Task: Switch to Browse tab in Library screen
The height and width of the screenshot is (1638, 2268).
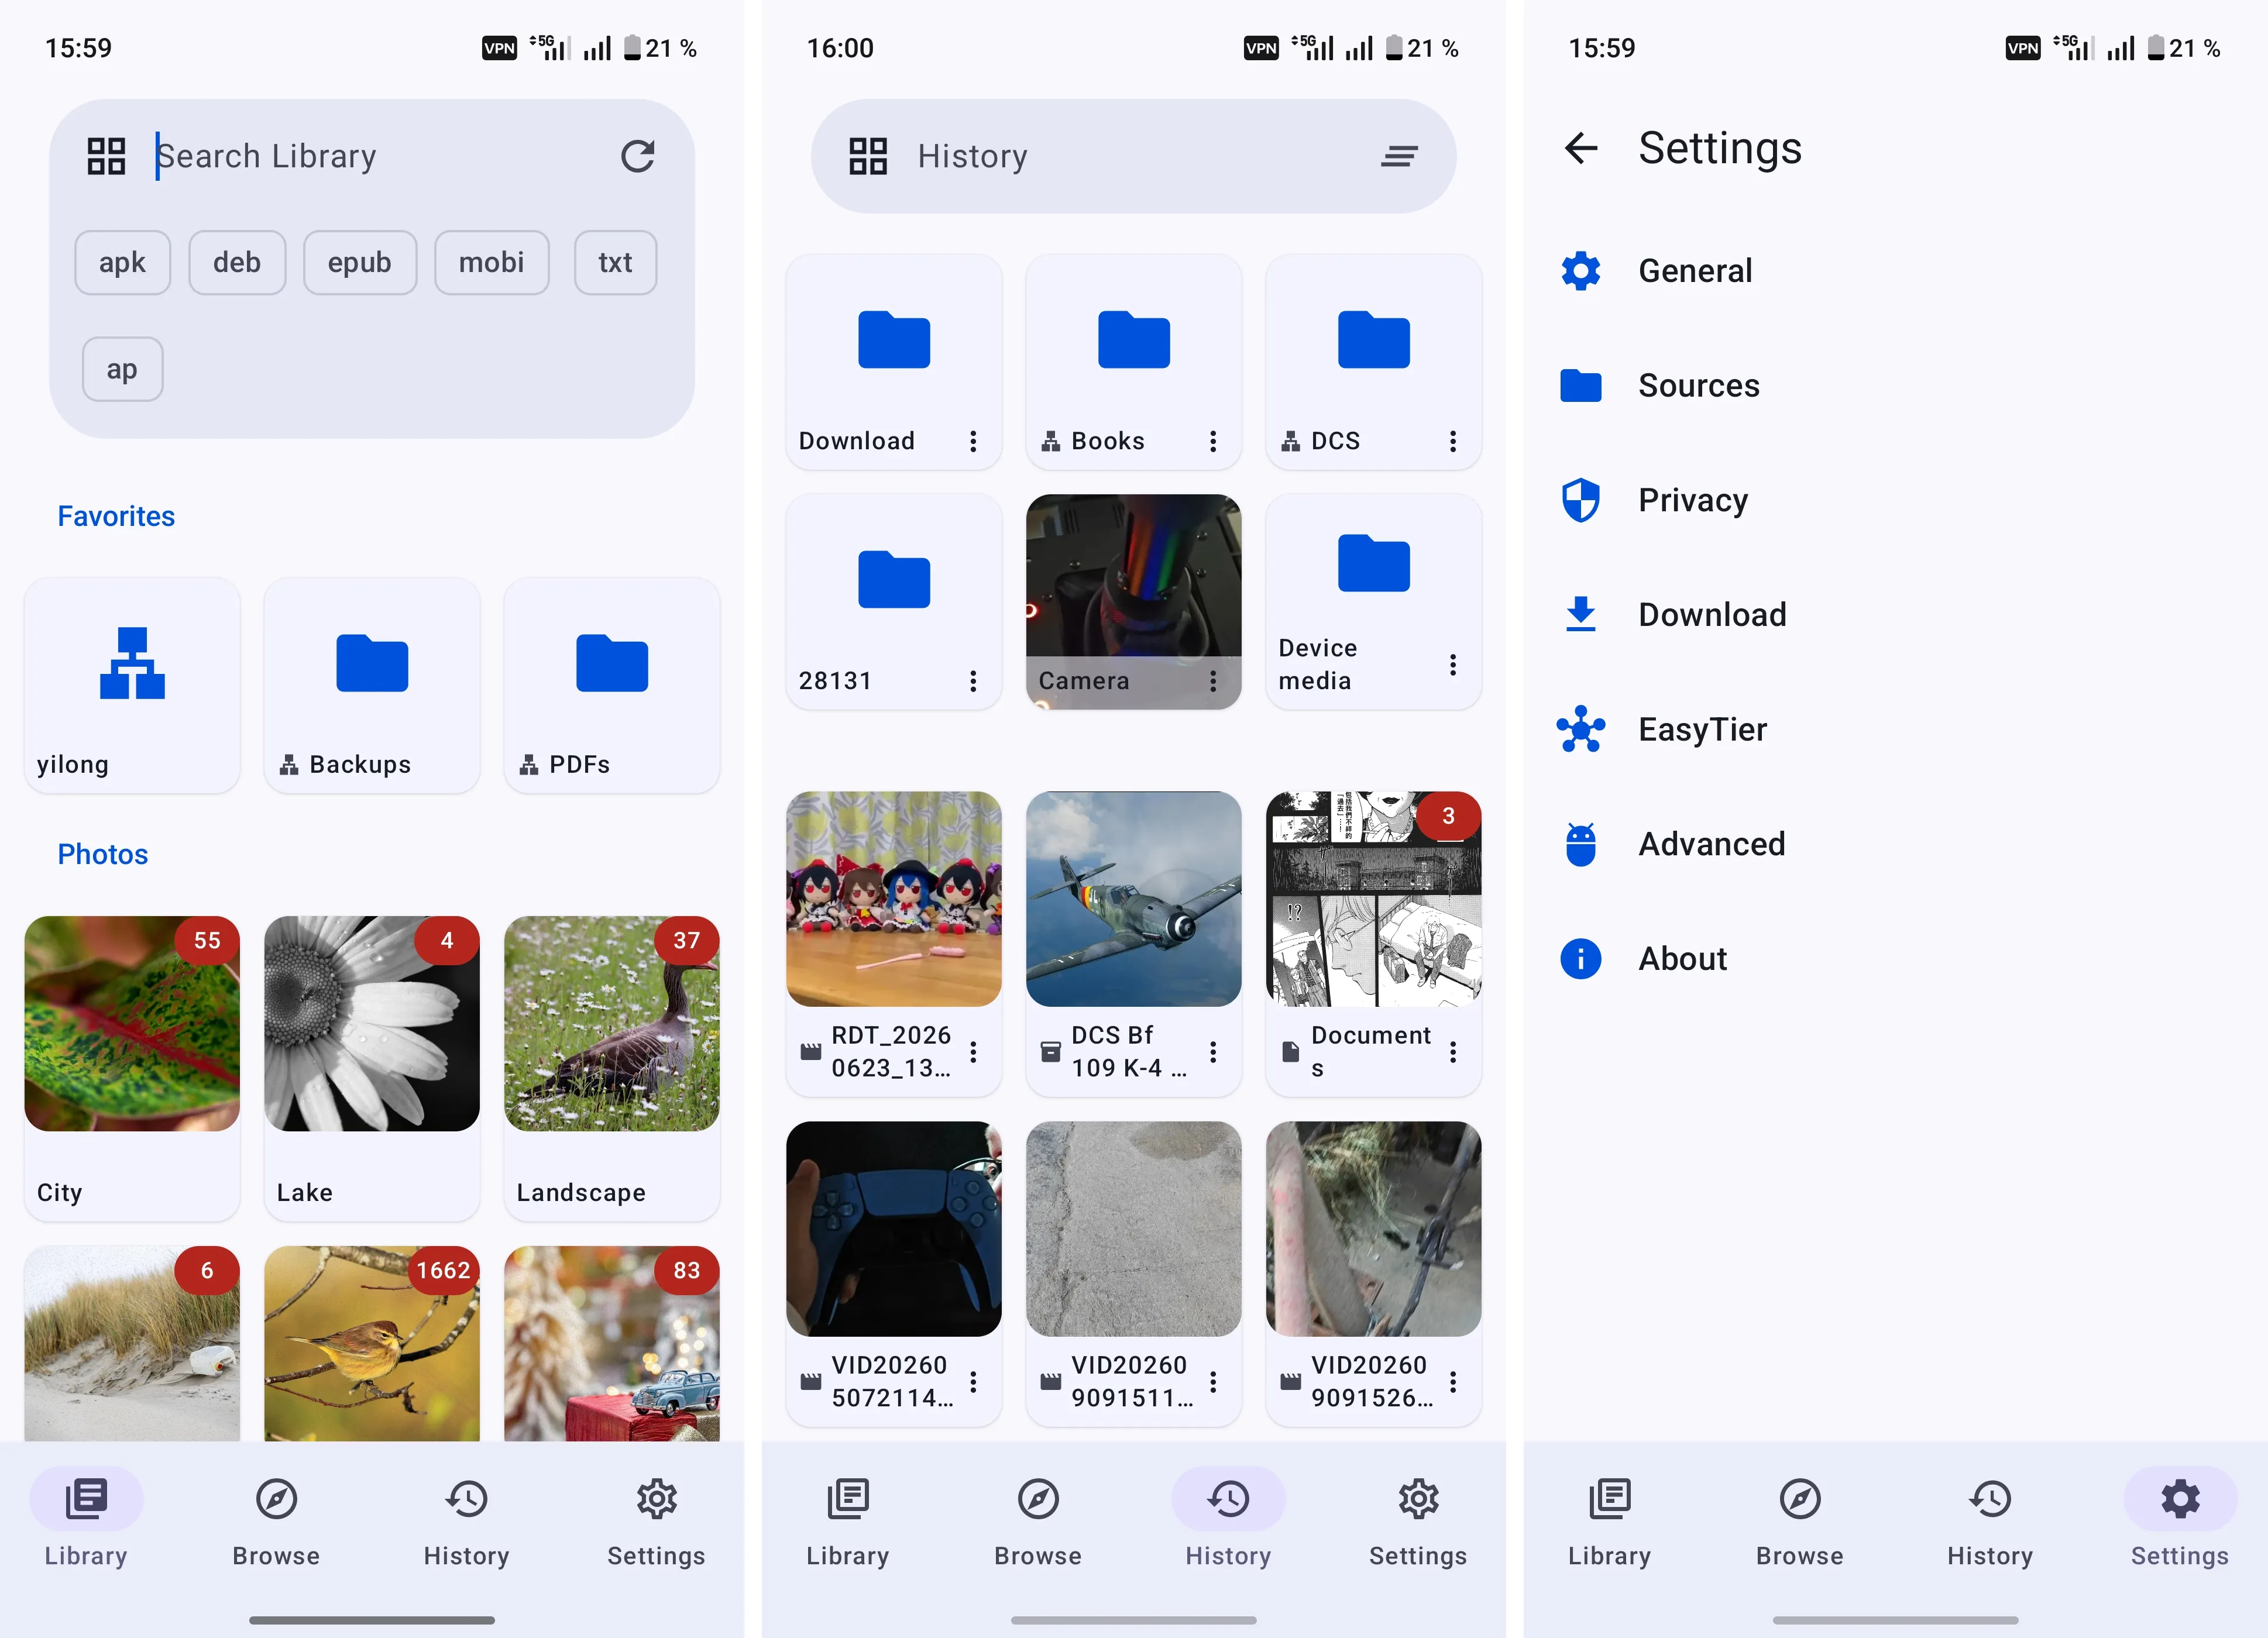Action: [x=276, y=1522]
